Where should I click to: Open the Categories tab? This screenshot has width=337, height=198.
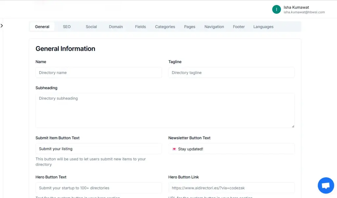pos(165,27)
